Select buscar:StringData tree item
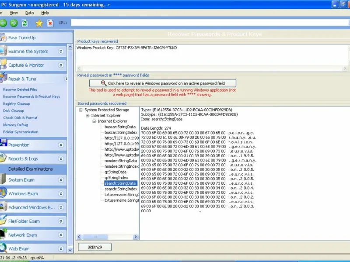 [x=120, y=127]
